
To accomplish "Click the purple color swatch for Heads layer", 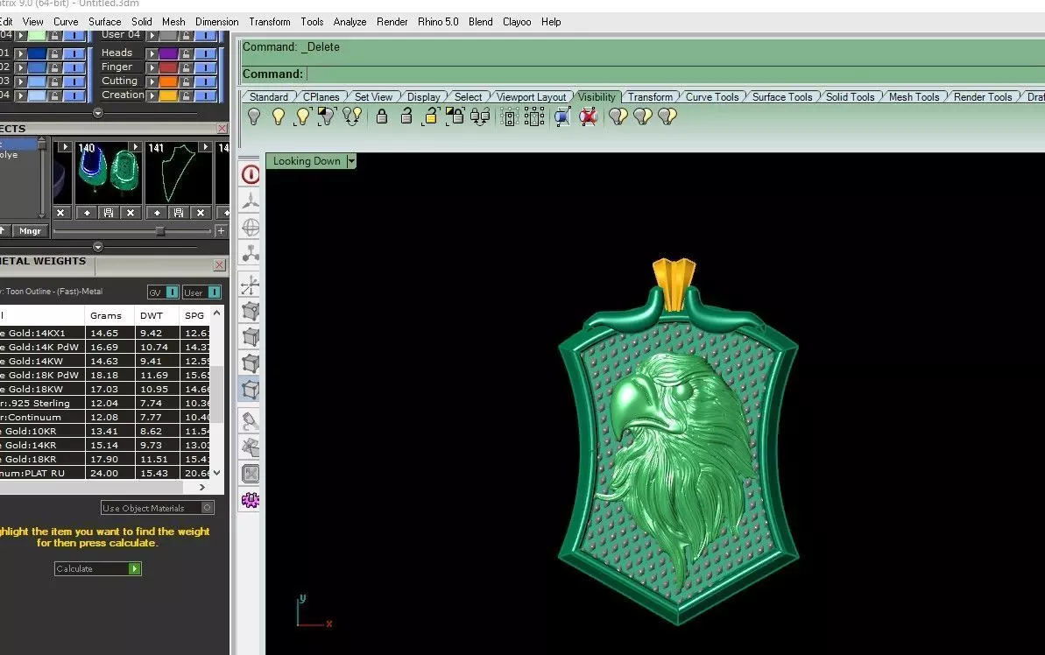I will tap(168, 53).
